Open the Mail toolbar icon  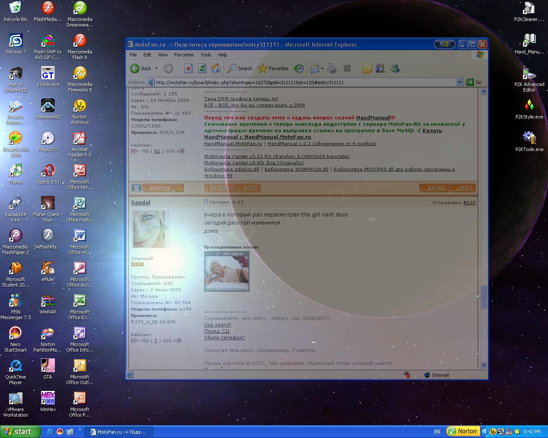coord(315,68)
